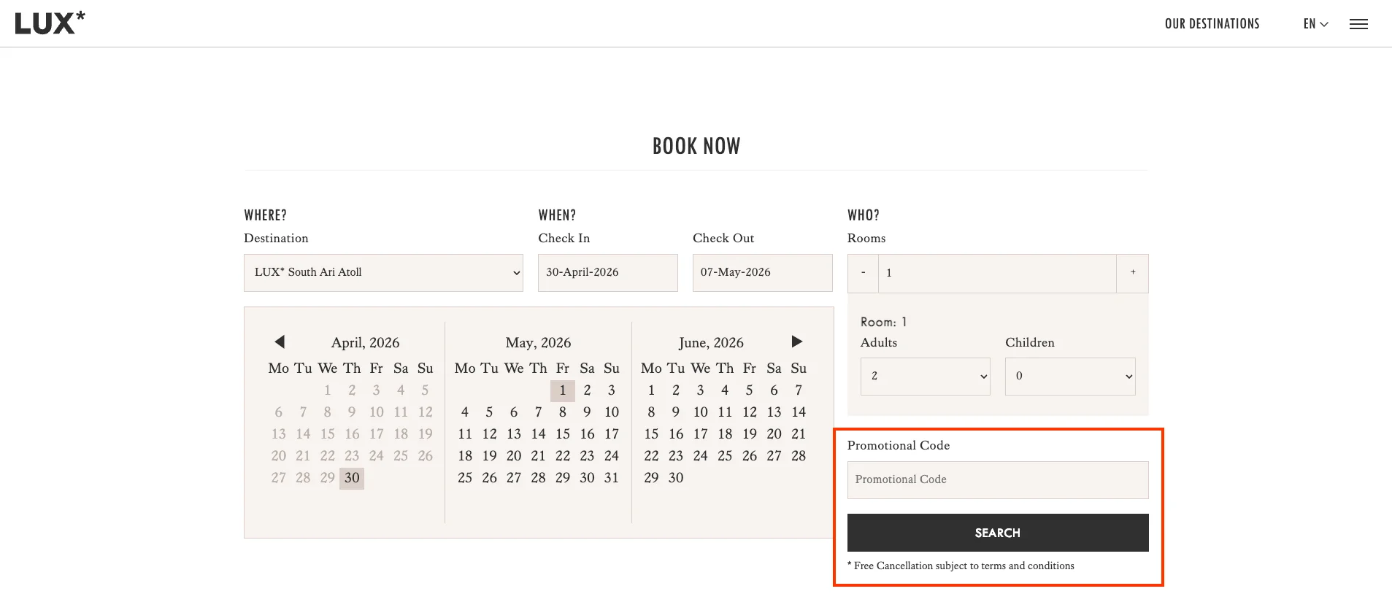Screen dimensions: 1392x594
Task: Expand the EN language selector
Action: click(x=1315, y=24)
